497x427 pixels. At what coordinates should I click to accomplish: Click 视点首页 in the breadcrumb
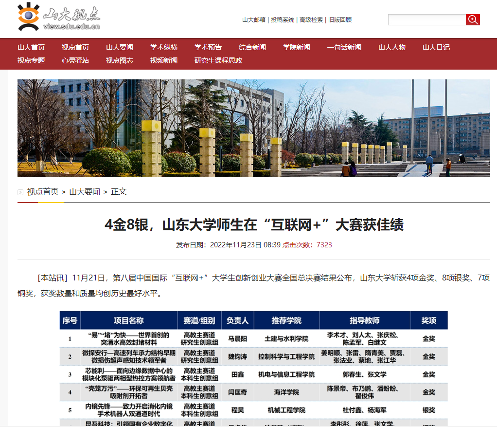(x=43, y=192)
